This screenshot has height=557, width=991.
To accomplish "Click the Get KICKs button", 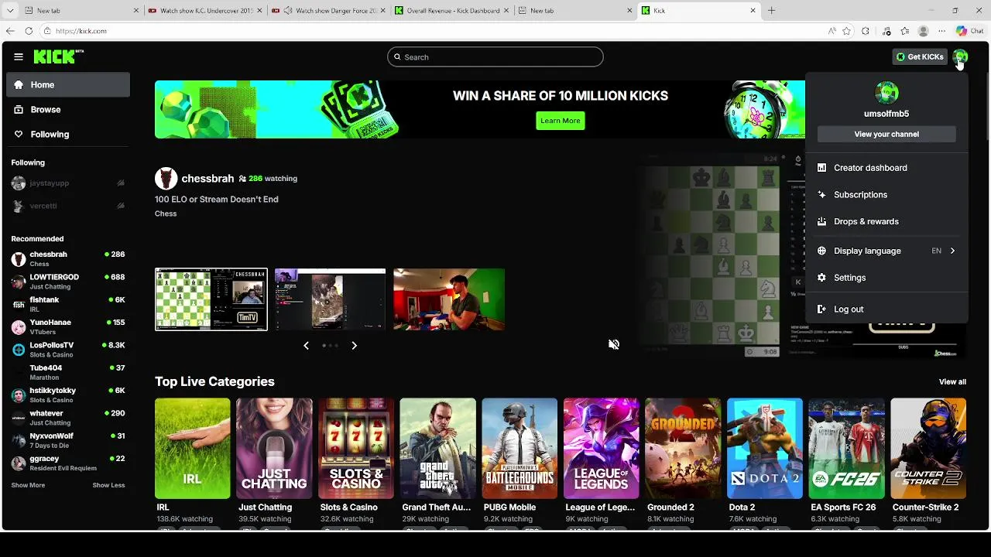I will click(x=920, y=56).
